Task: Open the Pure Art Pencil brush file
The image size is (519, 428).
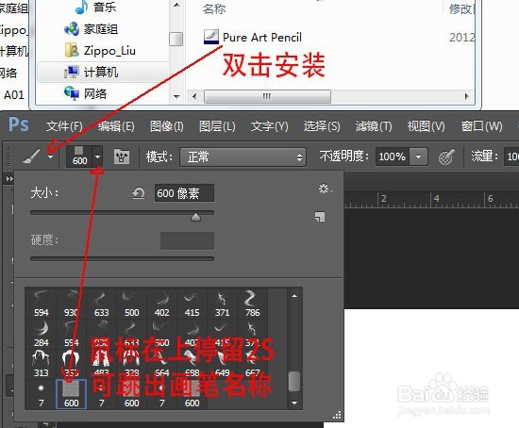Action: [253, 37]
